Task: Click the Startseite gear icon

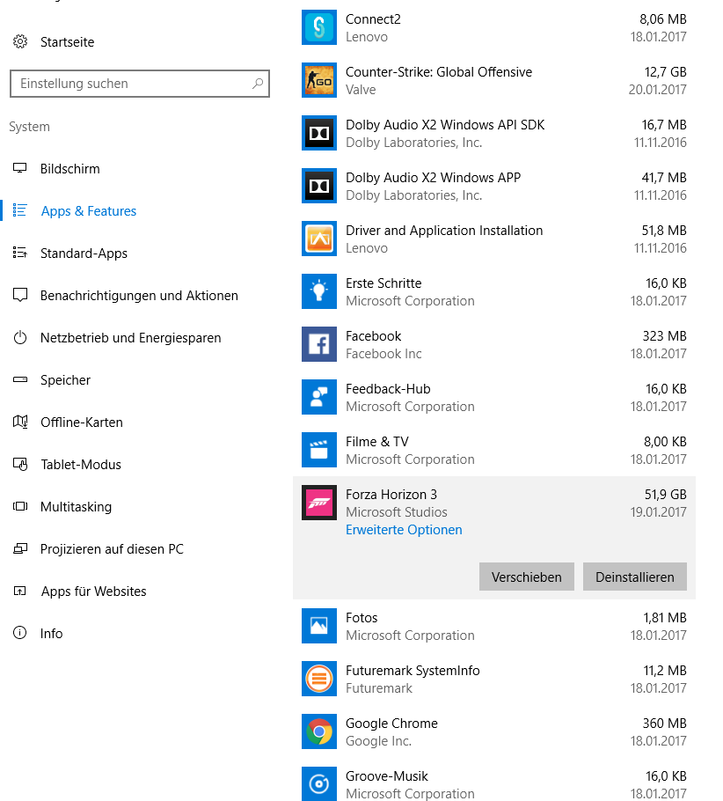Action: 20,41
